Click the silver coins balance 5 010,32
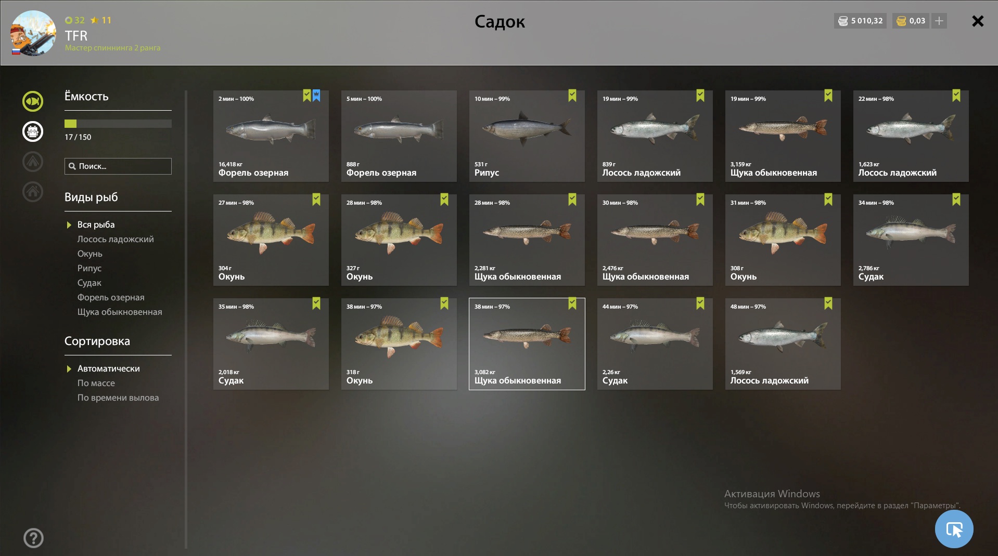This screenshot has height=556, width=998. pos(861,21)
